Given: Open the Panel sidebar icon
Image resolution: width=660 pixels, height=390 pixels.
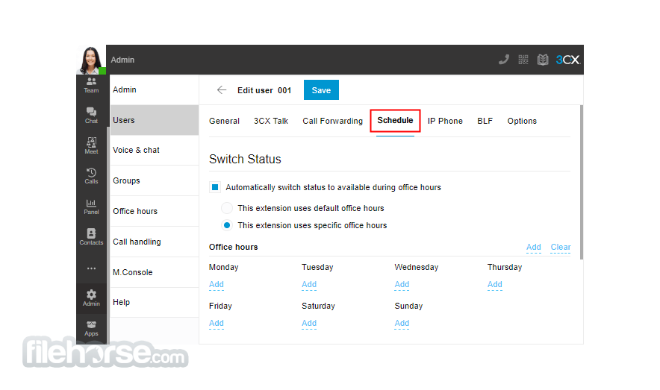Looking at the screenshot, I should [x=91, y=207].
